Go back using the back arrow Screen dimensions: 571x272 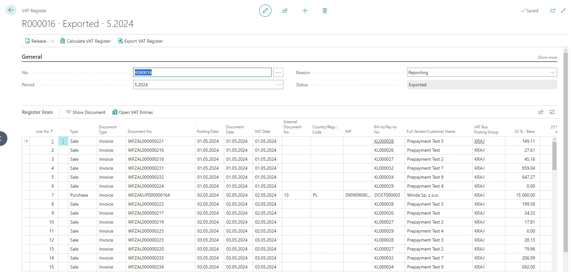point(11,10)
